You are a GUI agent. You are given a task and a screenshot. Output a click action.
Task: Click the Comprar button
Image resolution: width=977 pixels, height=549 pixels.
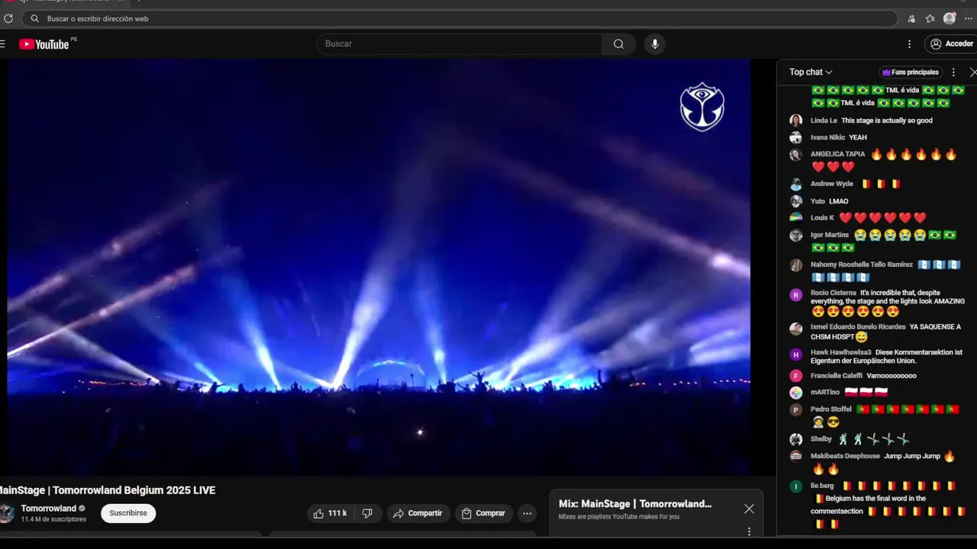(484, 513)
